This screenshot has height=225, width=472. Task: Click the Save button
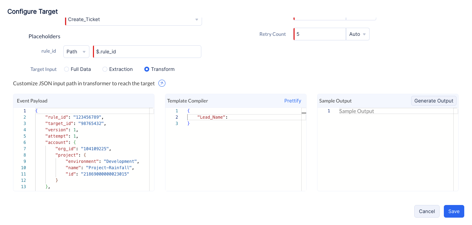[x=454, y=211]
